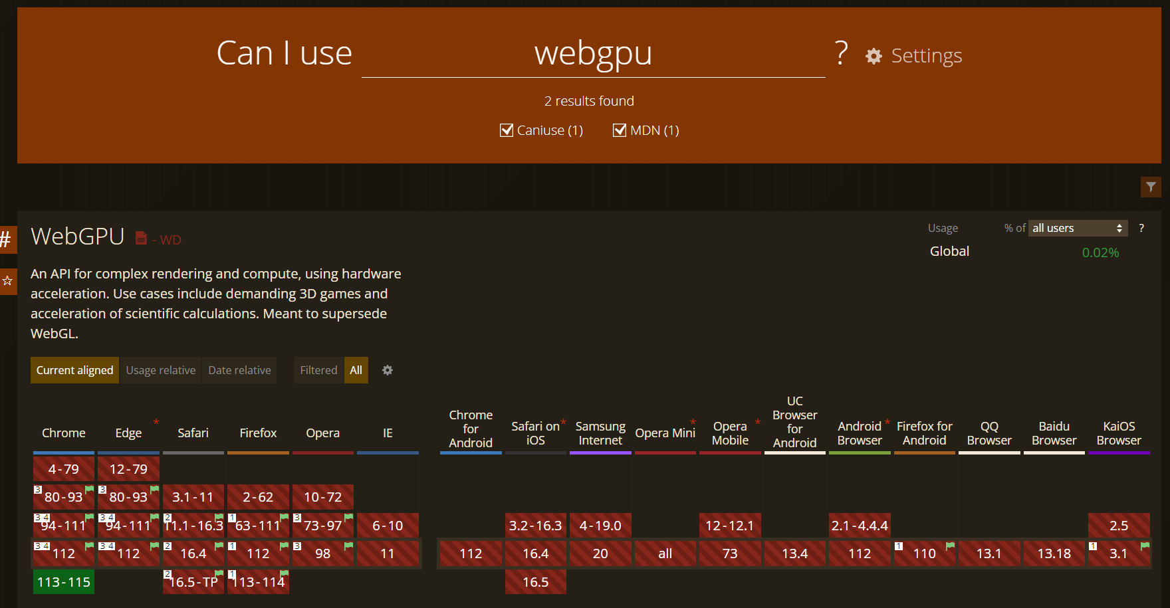This screenshot has width=1170, height=608.
Task: Click UC Browser 13.4 cell
Action: 795,554
